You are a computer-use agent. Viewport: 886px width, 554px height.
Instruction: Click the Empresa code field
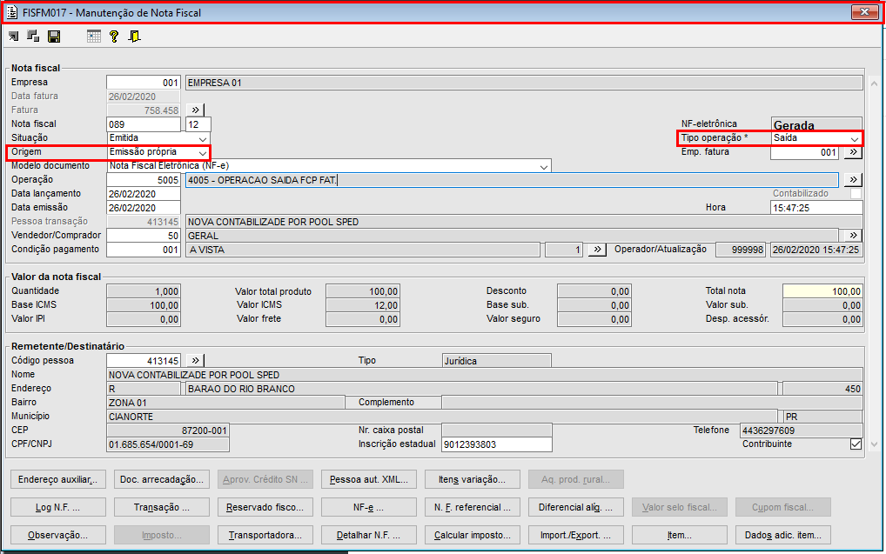coord(144,83)
